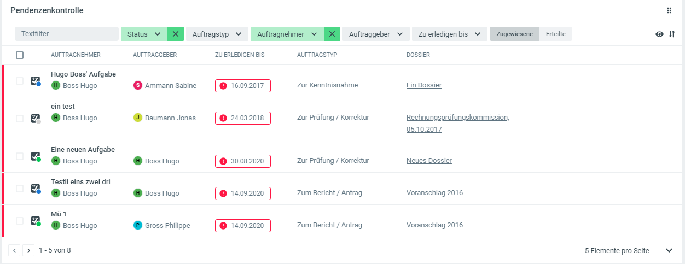Image resolution: width=685 pixels, height=264 pixels.
Task: Check the select-all checkbox in header
Action: pos(20,55)
